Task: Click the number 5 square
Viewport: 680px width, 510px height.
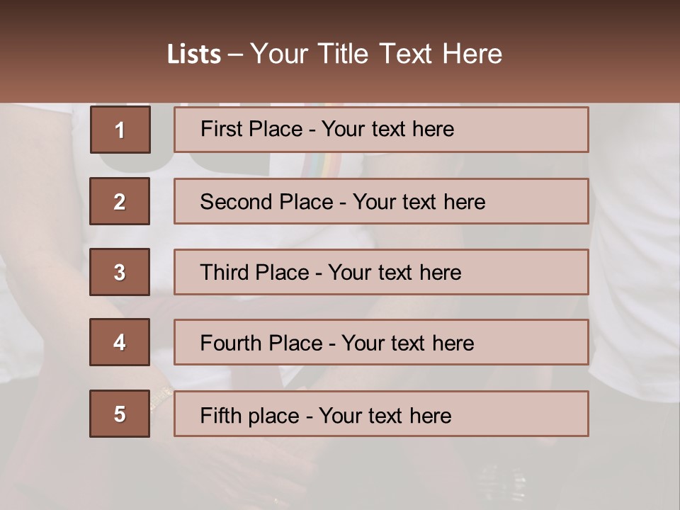Action: (120, 414)
